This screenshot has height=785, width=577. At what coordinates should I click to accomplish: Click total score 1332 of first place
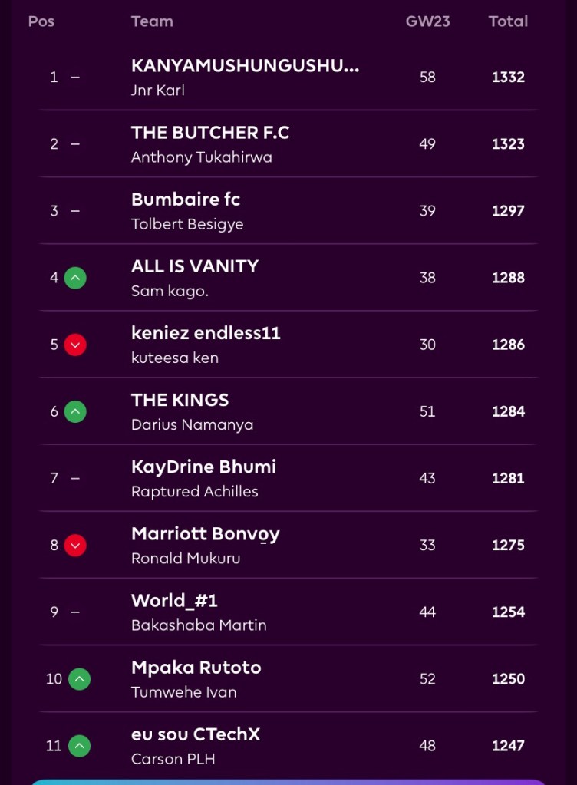pyautogui.click(x=508, y=77)
